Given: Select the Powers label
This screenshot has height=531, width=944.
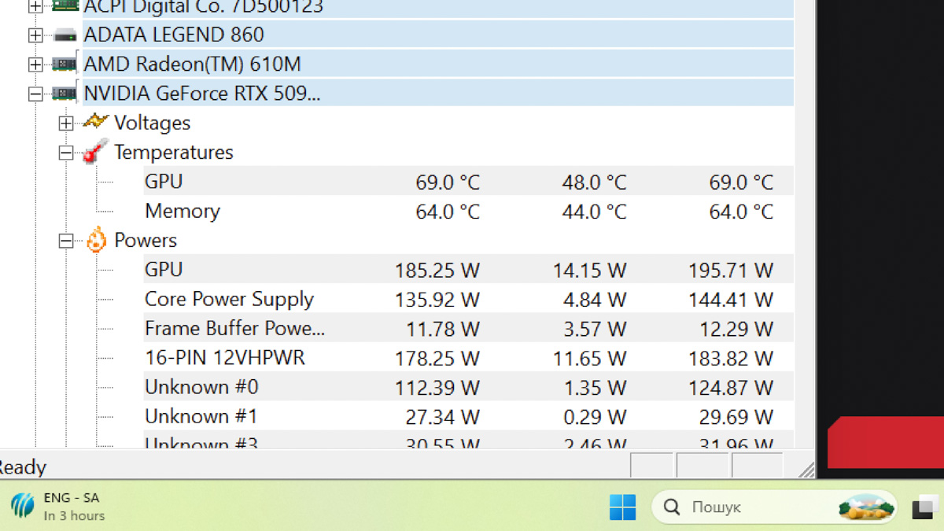Looking at the screenshot, I should 146,240.
